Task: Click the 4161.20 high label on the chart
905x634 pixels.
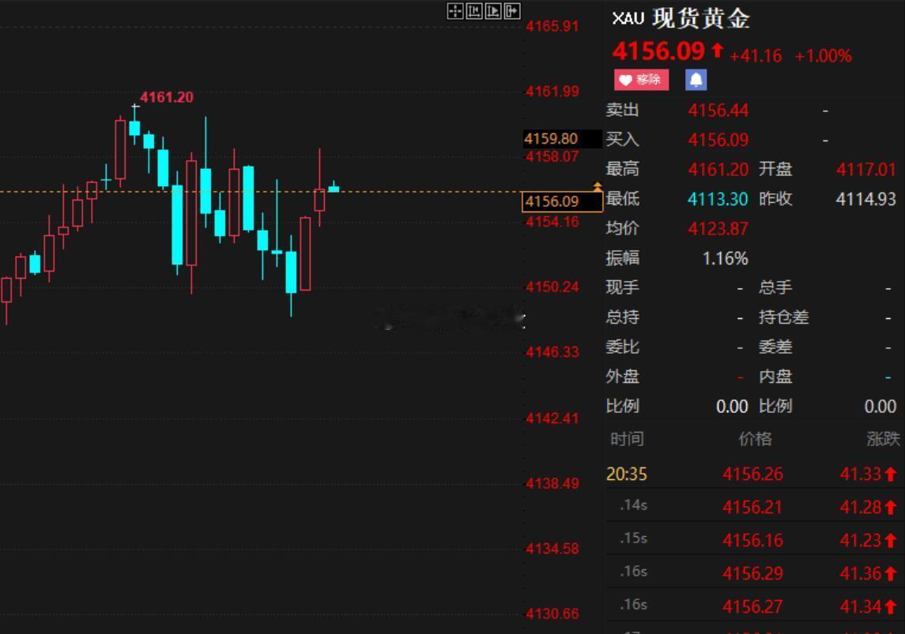Action: click(x=166, y=97)
